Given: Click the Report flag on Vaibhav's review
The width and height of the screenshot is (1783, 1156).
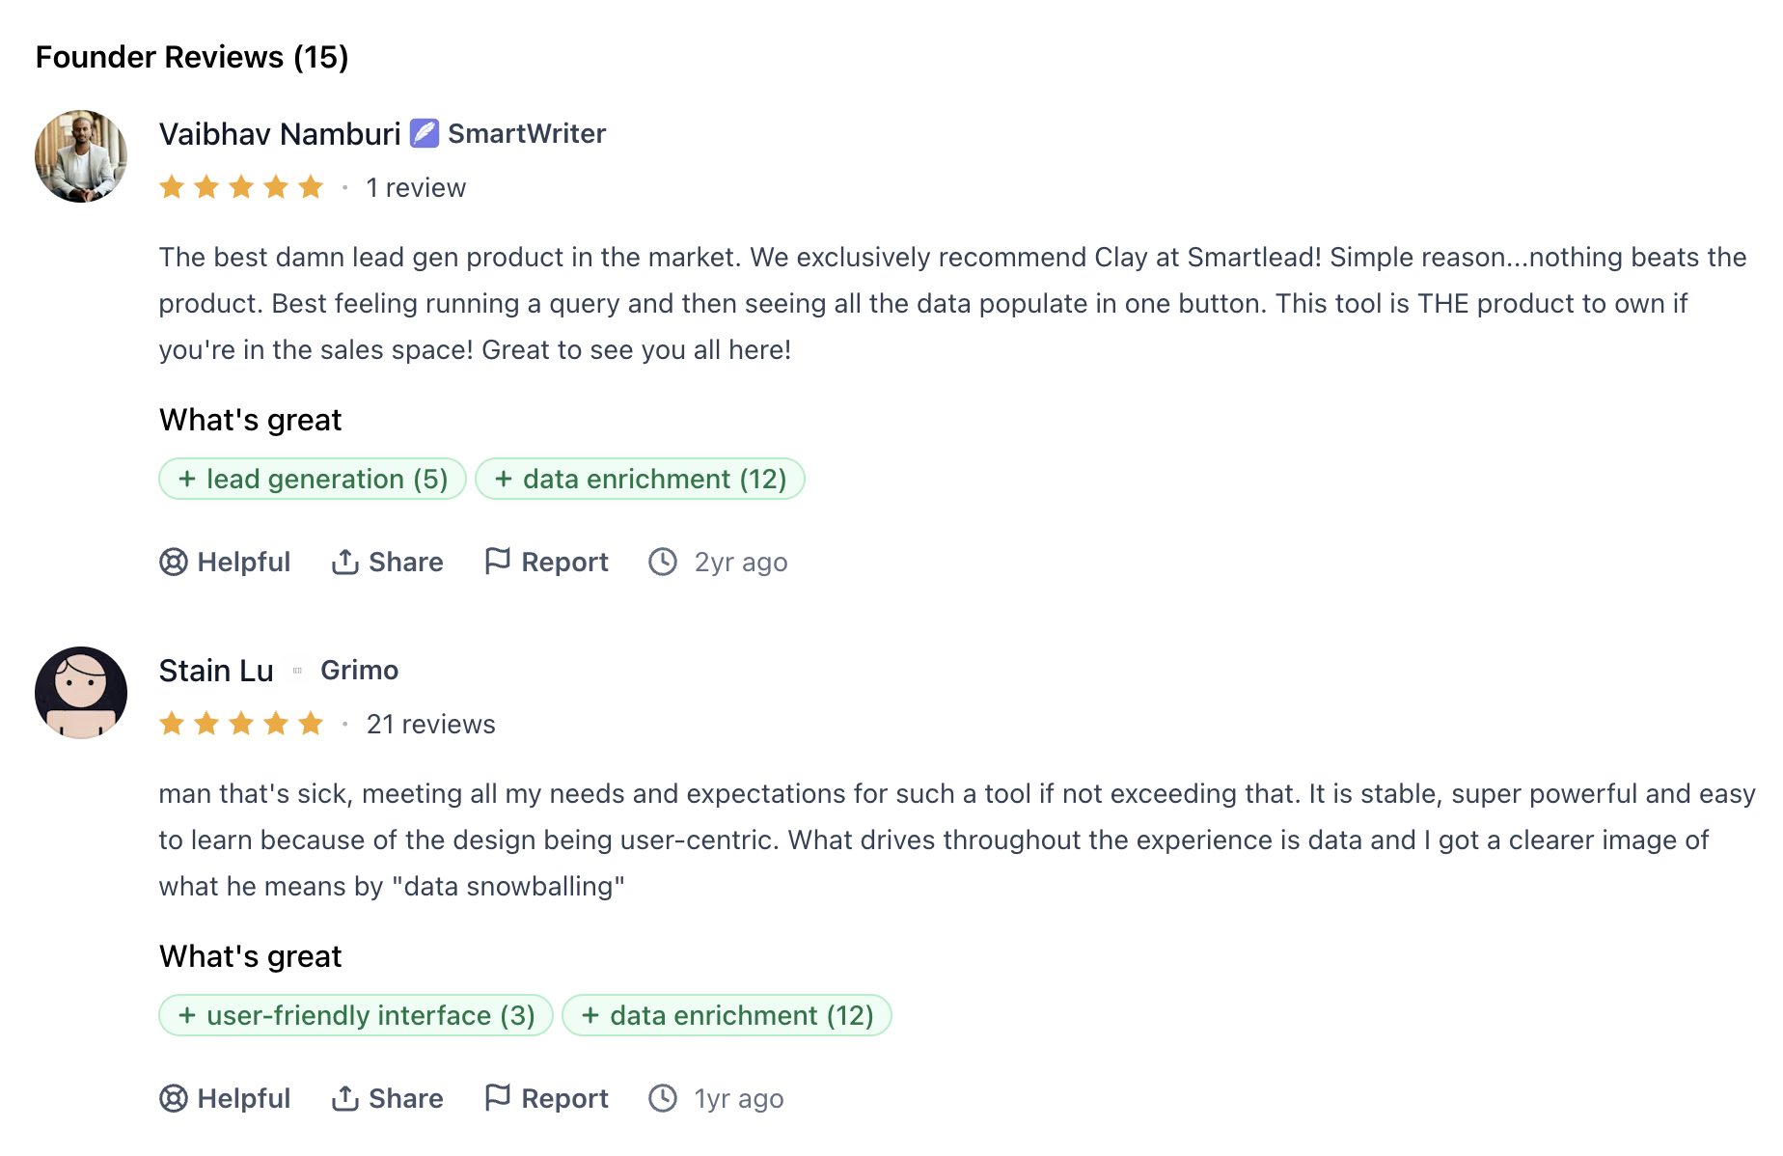Looking at the screenshot, I should [497, 561].
